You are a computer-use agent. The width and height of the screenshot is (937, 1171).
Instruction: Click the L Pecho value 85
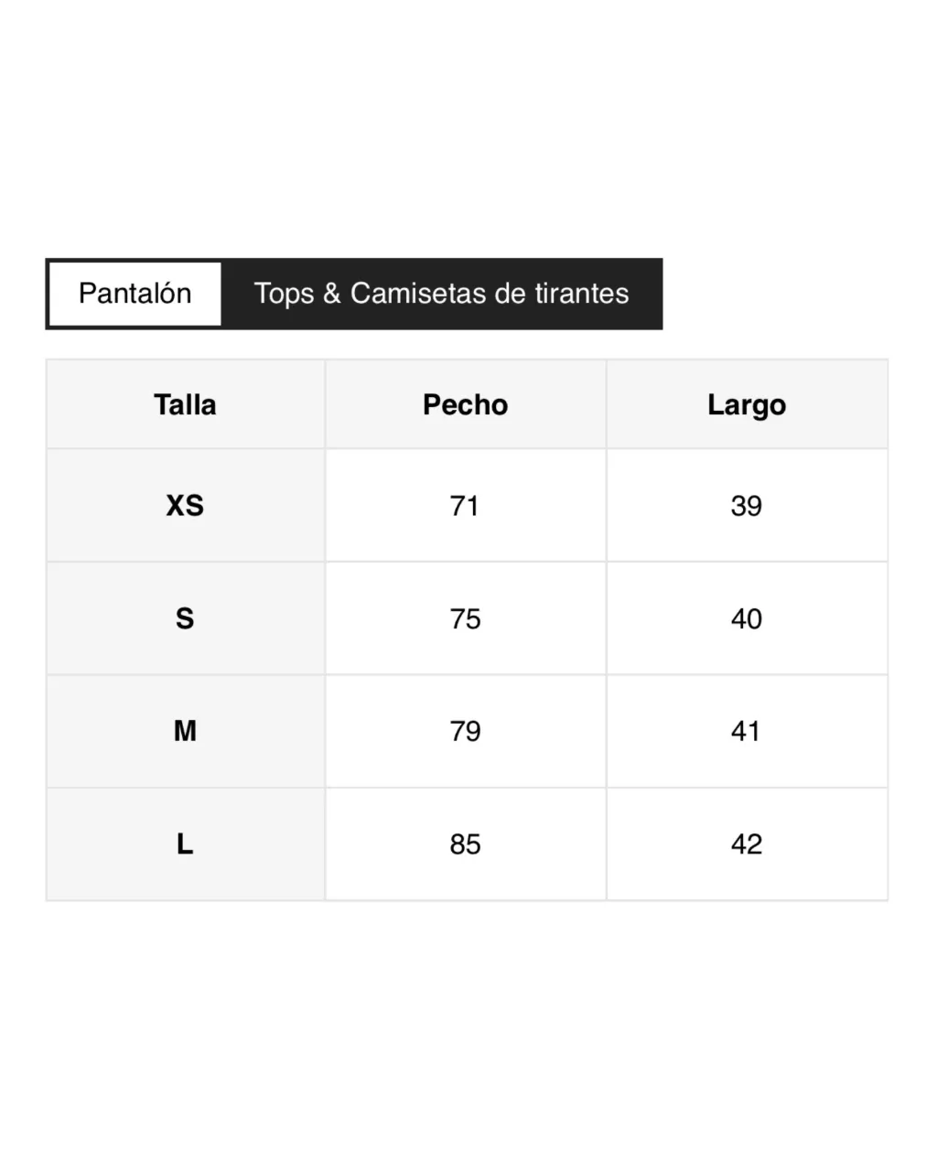point(465,843)
